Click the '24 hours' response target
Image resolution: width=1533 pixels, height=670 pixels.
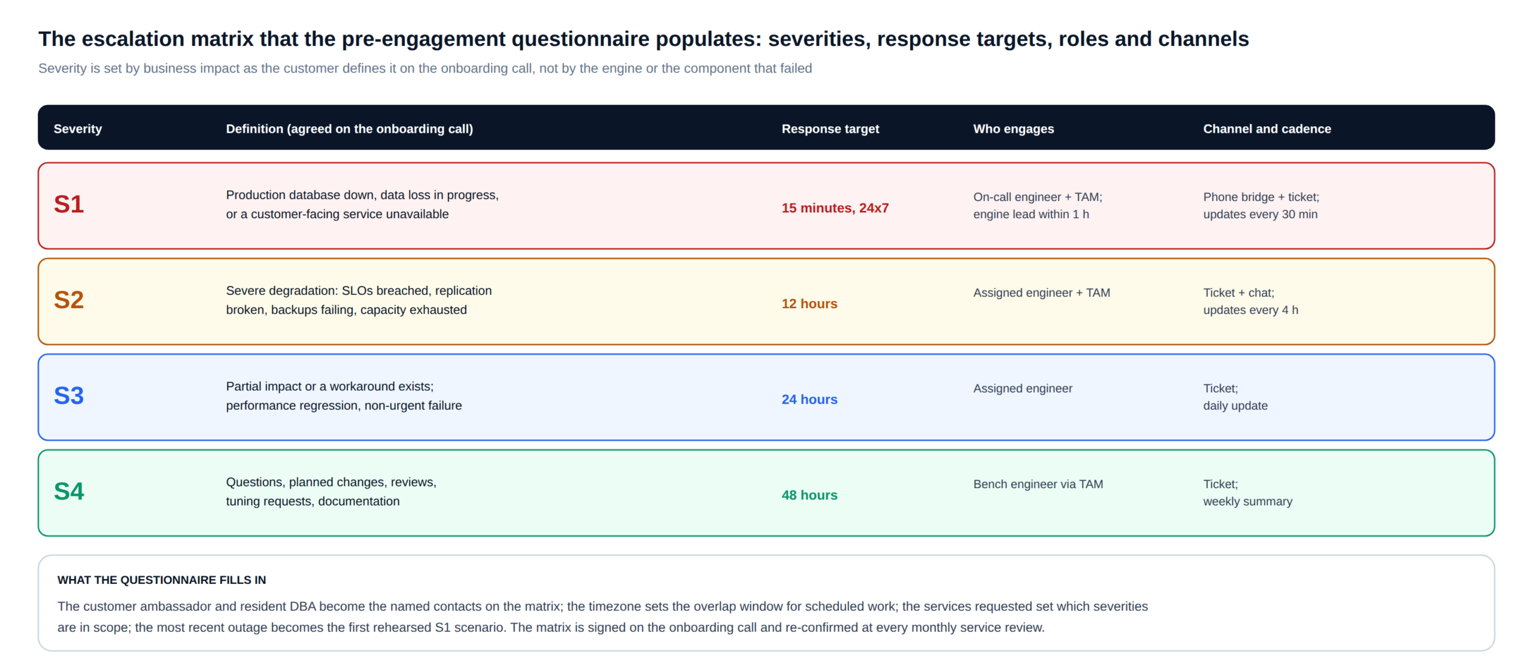pos(809,399)
